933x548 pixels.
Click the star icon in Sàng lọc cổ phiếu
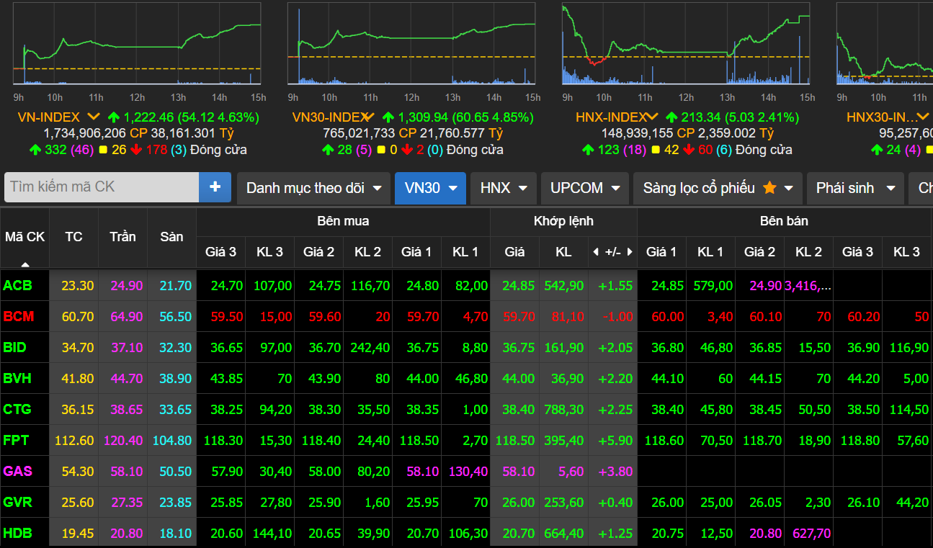[x=769, y=188]
